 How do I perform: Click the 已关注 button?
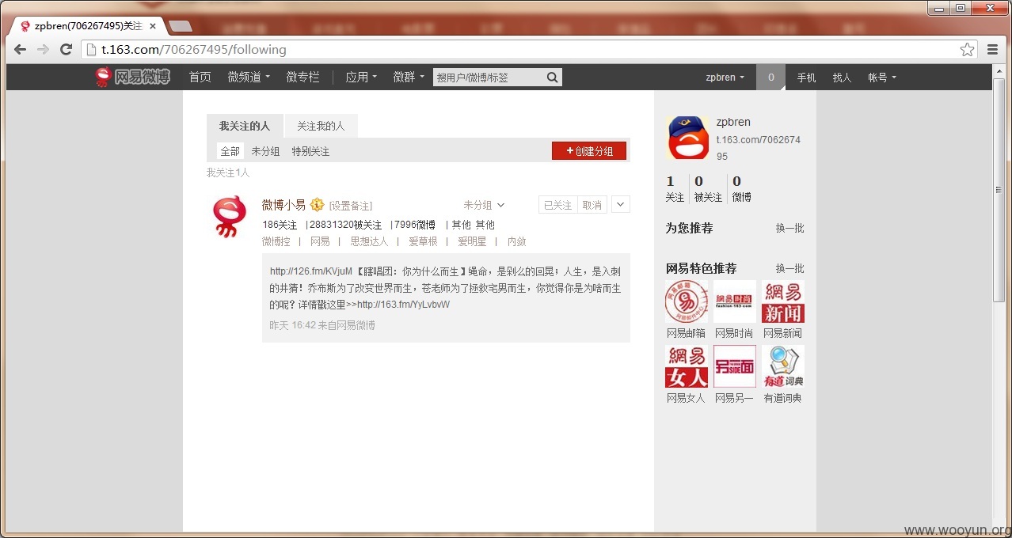[x=557, y=205]
